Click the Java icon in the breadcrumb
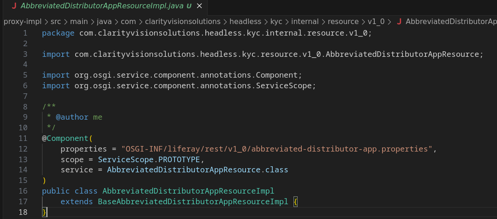 click(x=399, y=22)
